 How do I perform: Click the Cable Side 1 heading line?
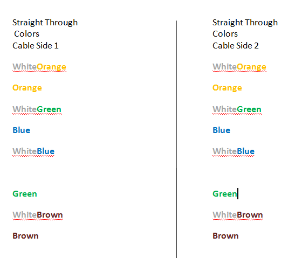(36, 46)
